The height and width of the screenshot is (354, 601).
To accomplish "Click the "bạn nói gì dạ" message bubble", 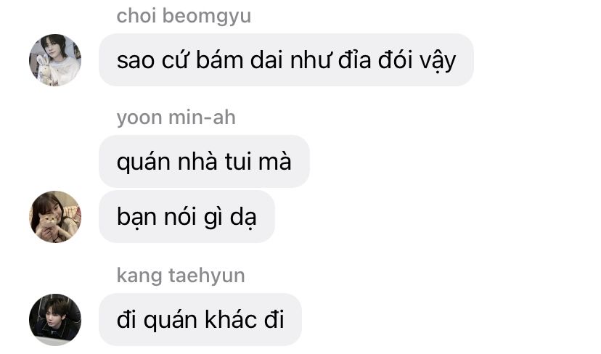I will 187,216.
